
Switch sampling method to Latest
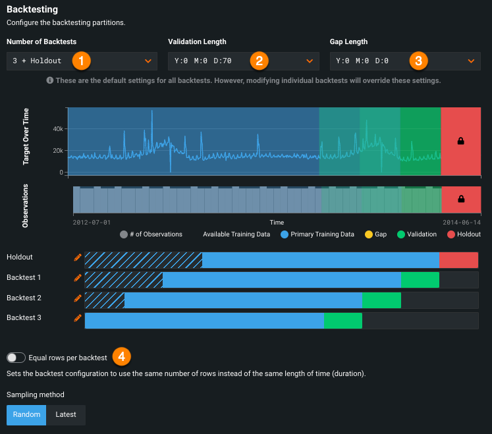tap(66, 415)
